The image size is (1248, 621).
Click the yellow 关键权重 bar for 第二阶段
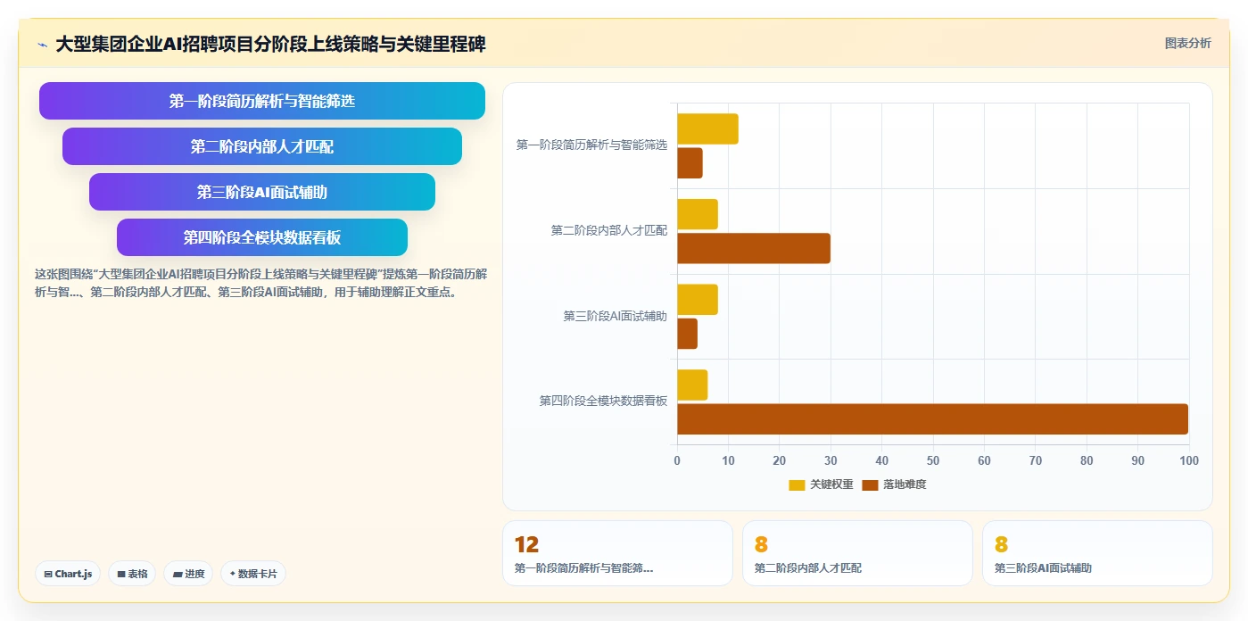pos(698,214)
